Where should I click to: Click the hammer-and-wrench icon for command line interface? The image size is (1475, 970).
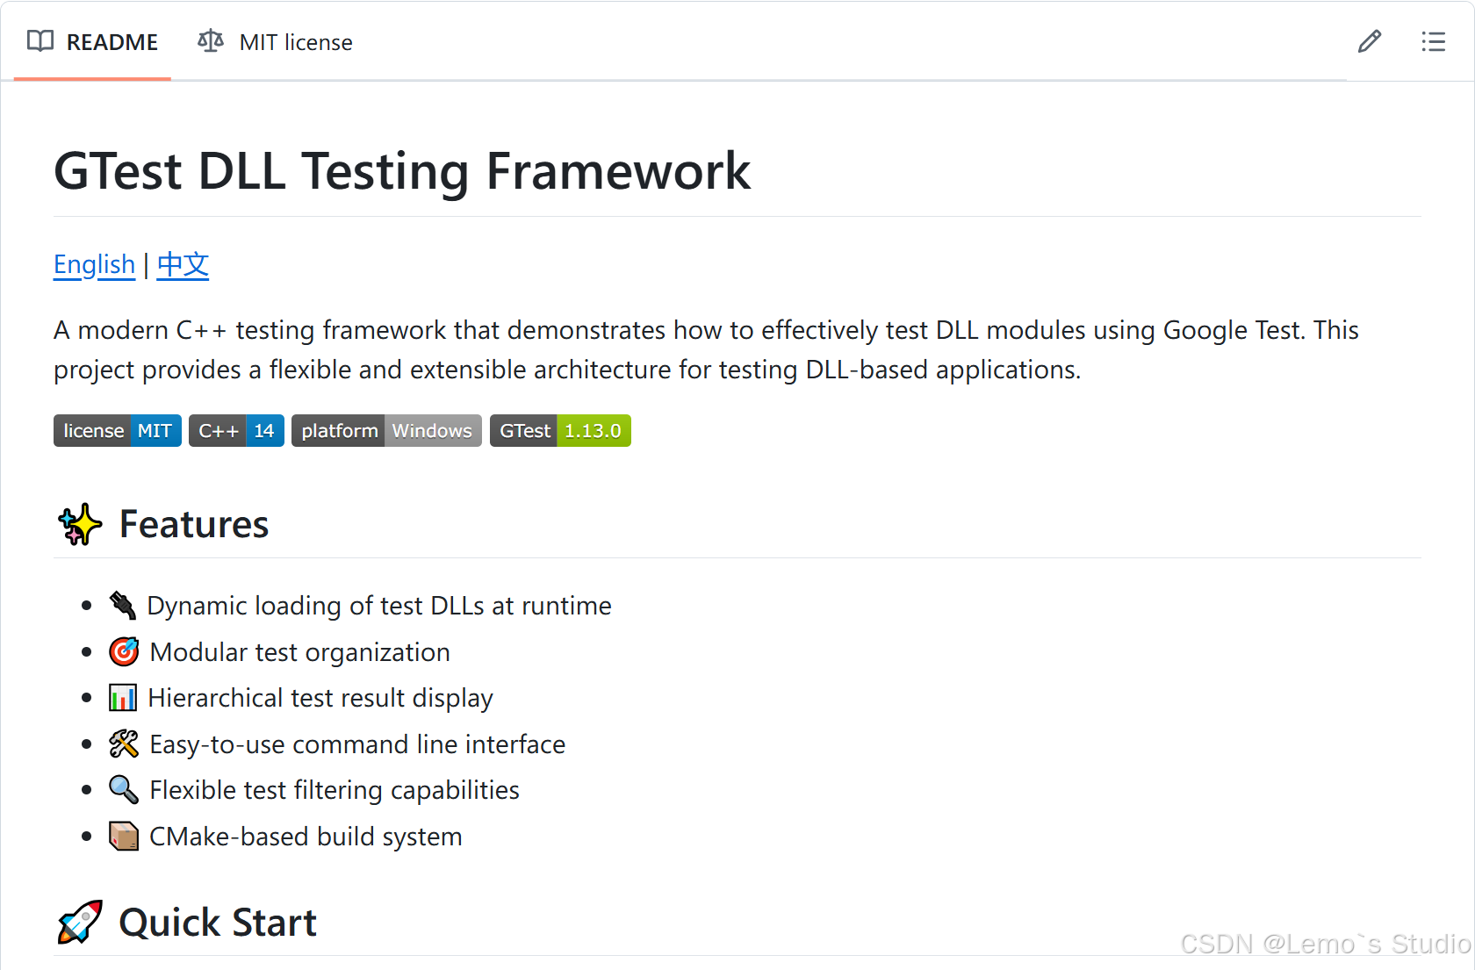(124, 744)
